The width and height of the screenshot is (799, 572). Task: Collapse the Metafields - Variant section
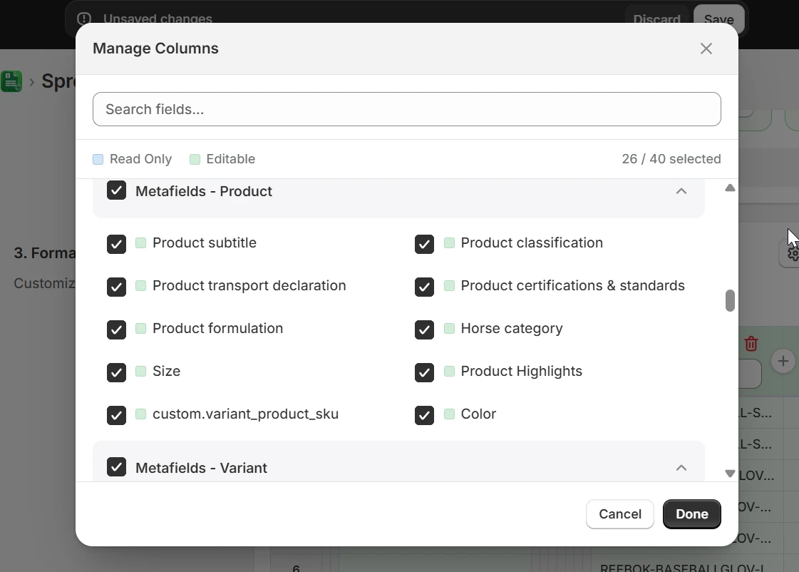(681, 467)
